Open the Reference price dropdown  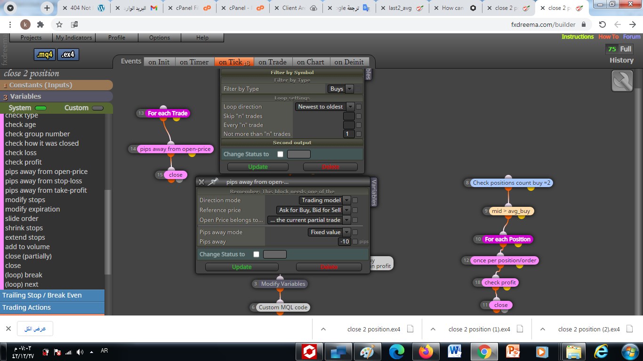(314, 210)
